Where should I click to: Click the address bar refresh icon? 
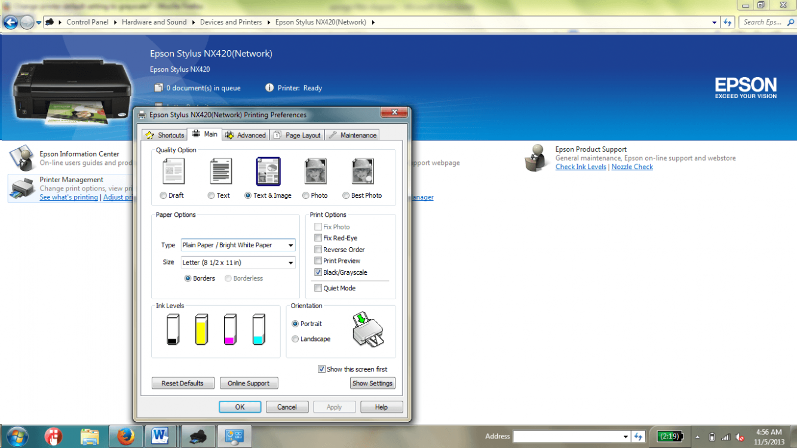point(727,22)
